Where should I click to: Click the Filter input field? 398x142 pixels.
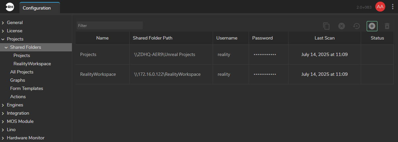pos(109,25)
